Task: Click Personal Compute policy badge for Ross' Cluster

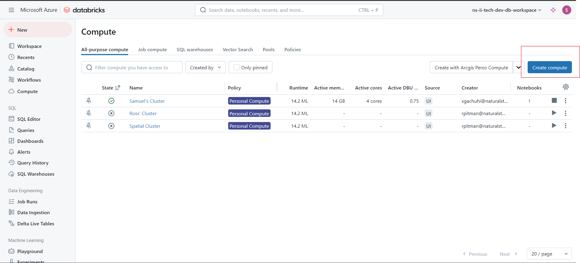Action: pyautogui.click(x=249, y=114)
